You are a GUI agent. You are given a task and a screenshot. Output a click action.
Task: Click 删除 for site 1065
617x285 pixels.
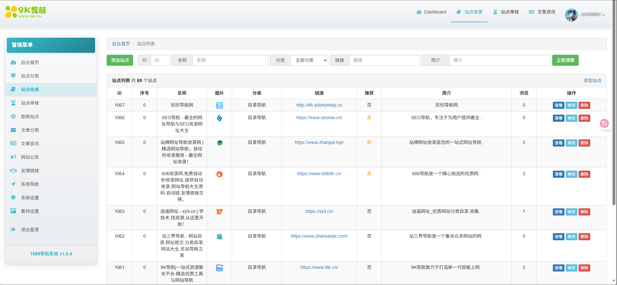[584, 143]
